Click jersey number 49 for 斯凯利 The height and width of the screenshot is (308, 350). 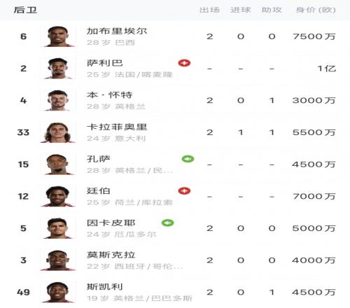tap(23, 292)
